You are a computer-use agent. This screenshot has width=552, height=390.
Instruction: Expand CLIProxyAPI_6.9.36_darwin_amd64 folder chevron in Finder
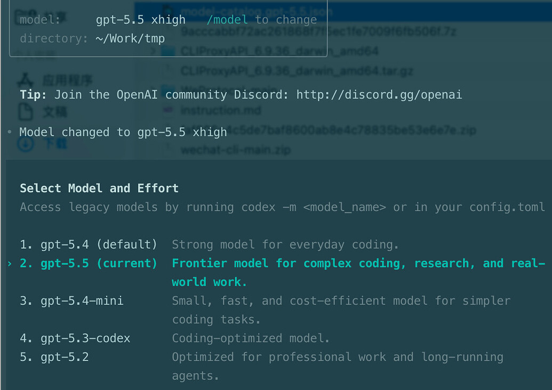(x=153, y=51)
